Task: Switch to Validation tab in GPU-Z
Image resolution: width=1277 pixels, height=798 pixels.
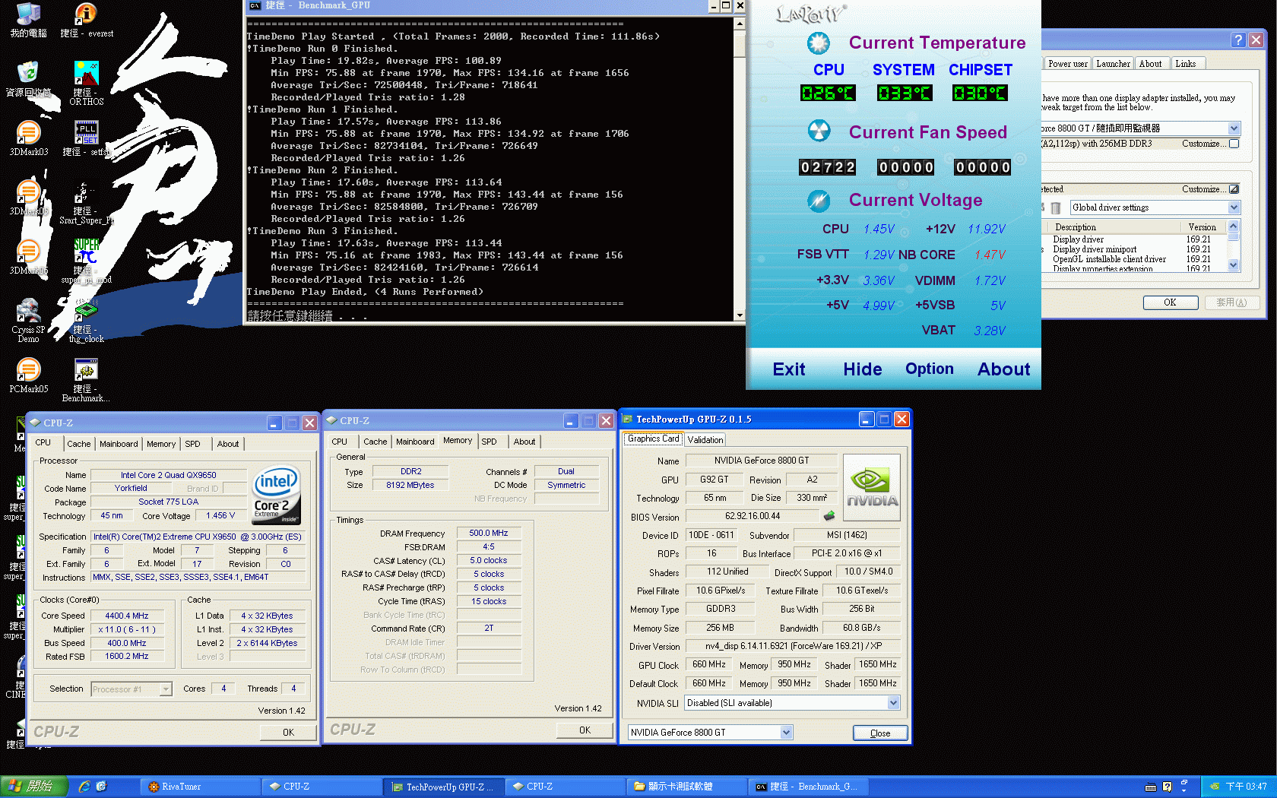Action: (705, 440)
